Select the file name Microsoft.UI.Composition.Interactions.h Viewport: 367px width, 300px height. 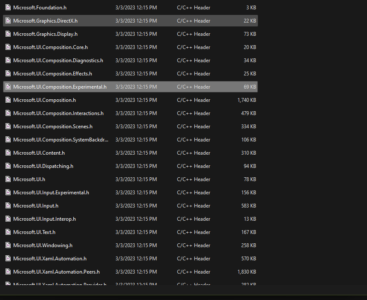(58, 113)
